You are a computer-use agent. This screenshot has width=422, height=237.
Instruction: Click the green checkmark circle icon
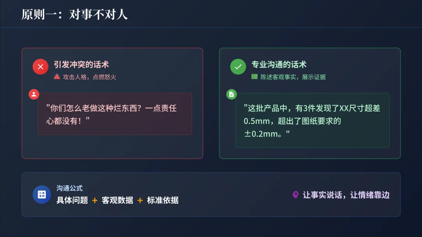238,67
